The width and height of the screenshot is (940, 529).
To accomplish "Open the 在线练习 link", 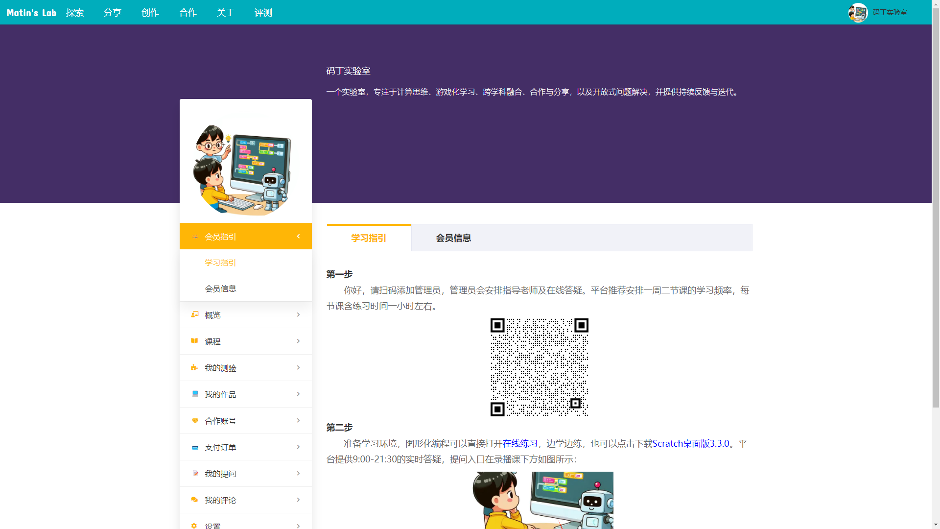I will (520, 443).
